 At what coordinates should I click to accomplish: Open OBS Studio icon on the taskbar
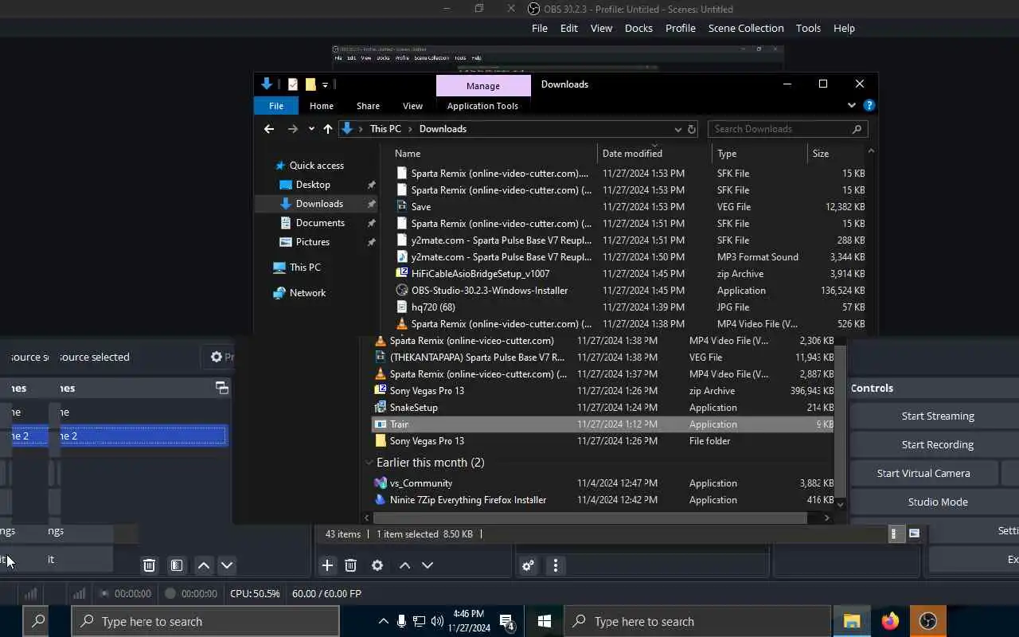[x=927, y=621]
